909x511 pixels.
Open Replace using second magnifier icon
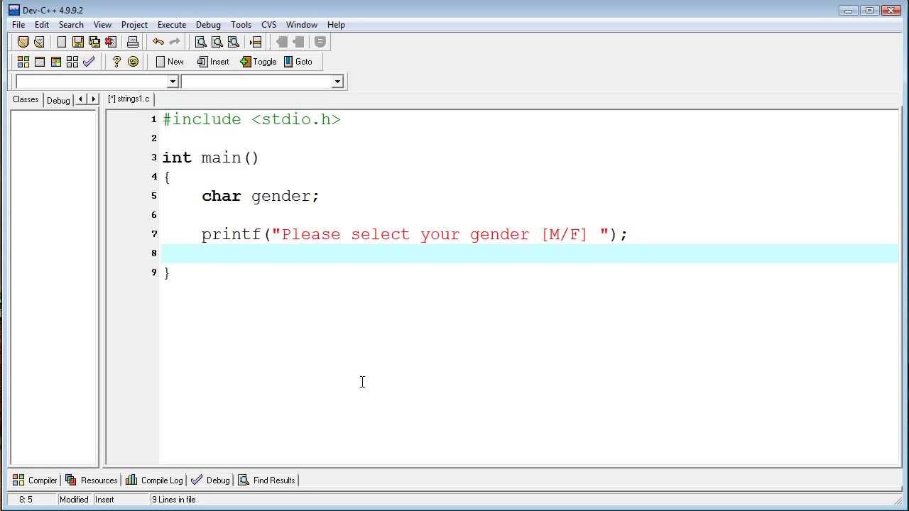click(x=217, y=42)
